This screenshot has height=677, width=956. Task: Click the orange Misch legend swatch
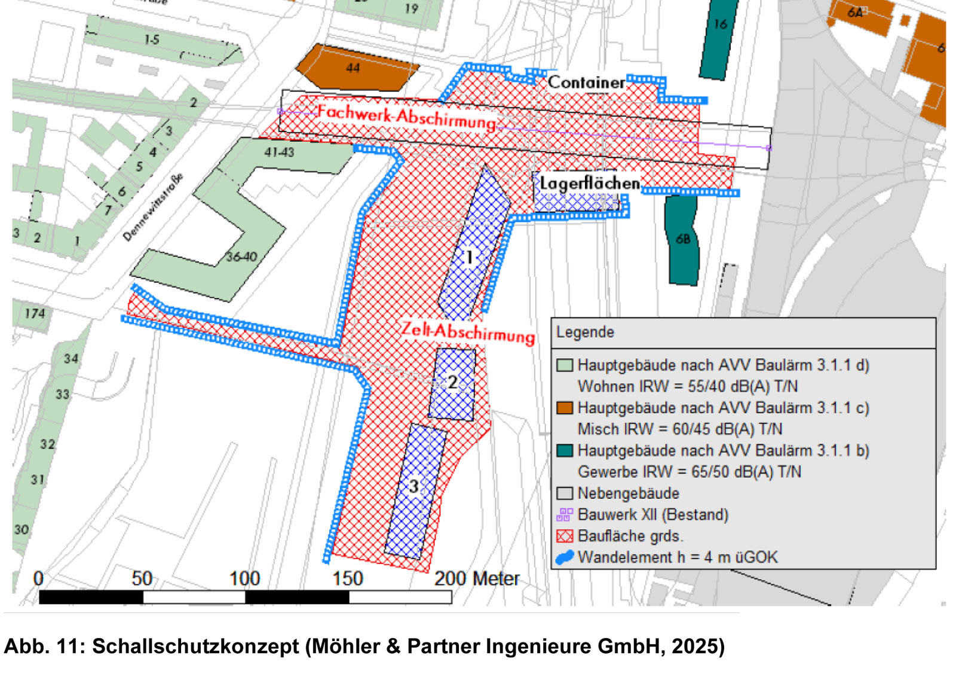tap(564, 408)
